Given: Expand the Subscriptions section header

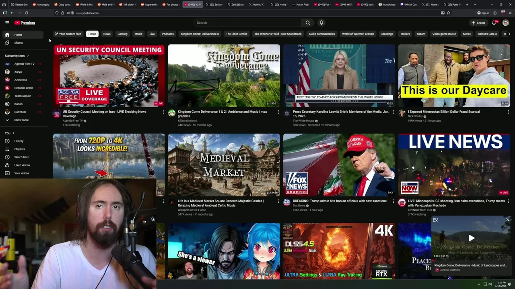Looking at the screenshot, I should [x=17, y=56].
